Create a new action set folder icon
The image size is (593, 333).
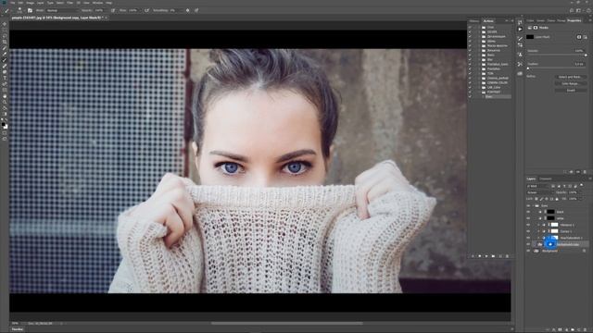(x=493, y=256)
